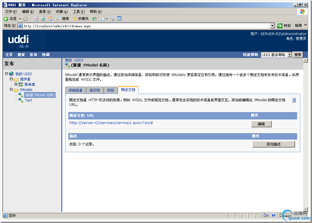This screenshot has width=312, height=223.
Task: Collapse the 提供者 tree node
Action: [11, 79]
